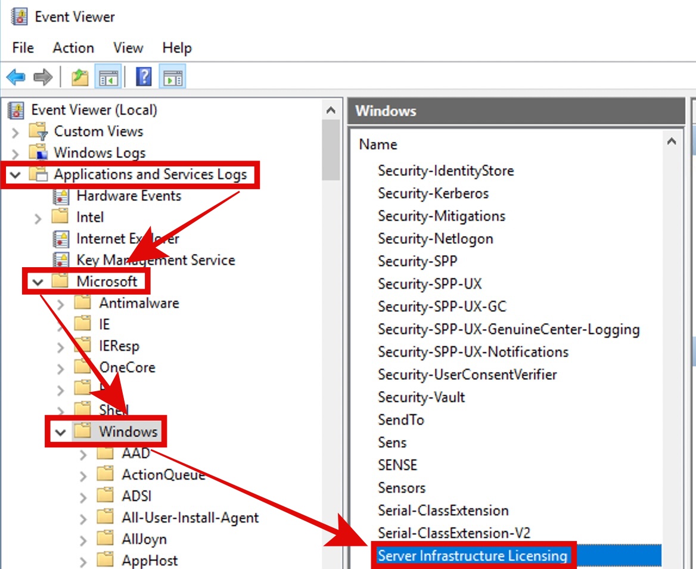Select the Security-SPP list entry

(x=417, y=261)
